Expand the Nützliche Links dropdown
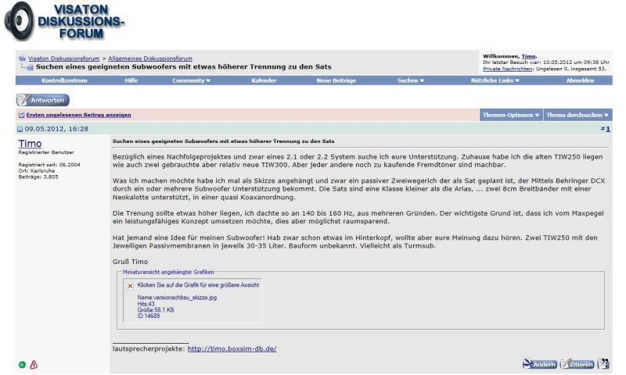The width and height of the screenshot is (626, 375). pos(495,80)
